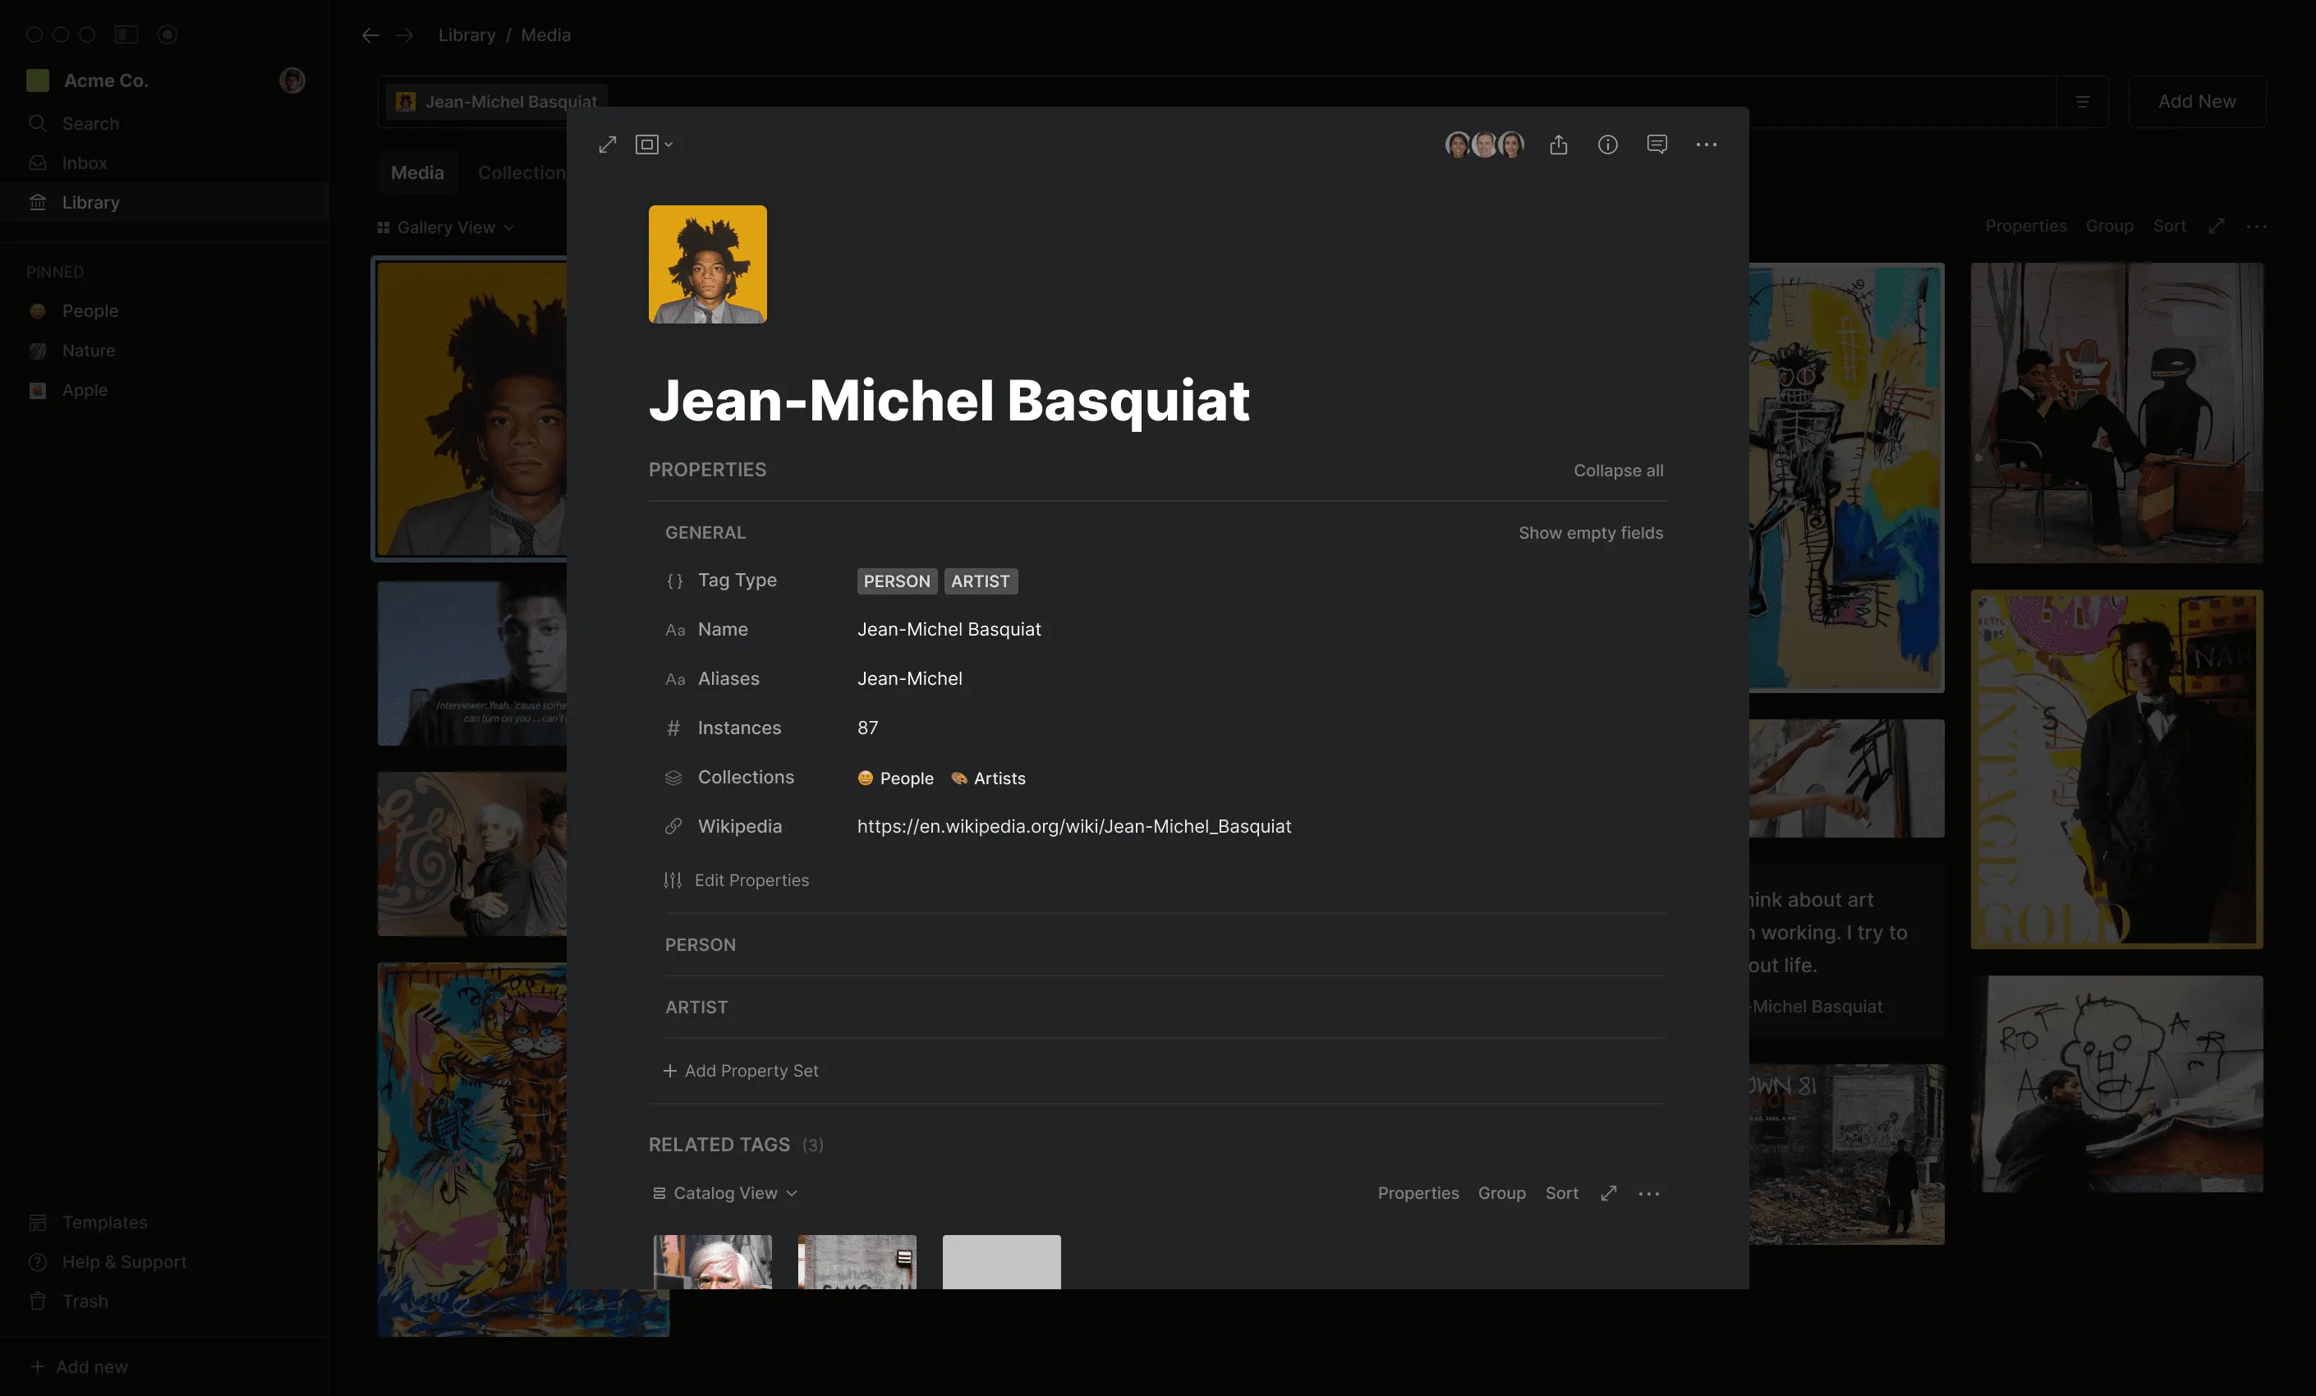Click the ARTIST tag type chip
The height and width of the screenshot is (1396, 2316).
(x=981, y=581)
